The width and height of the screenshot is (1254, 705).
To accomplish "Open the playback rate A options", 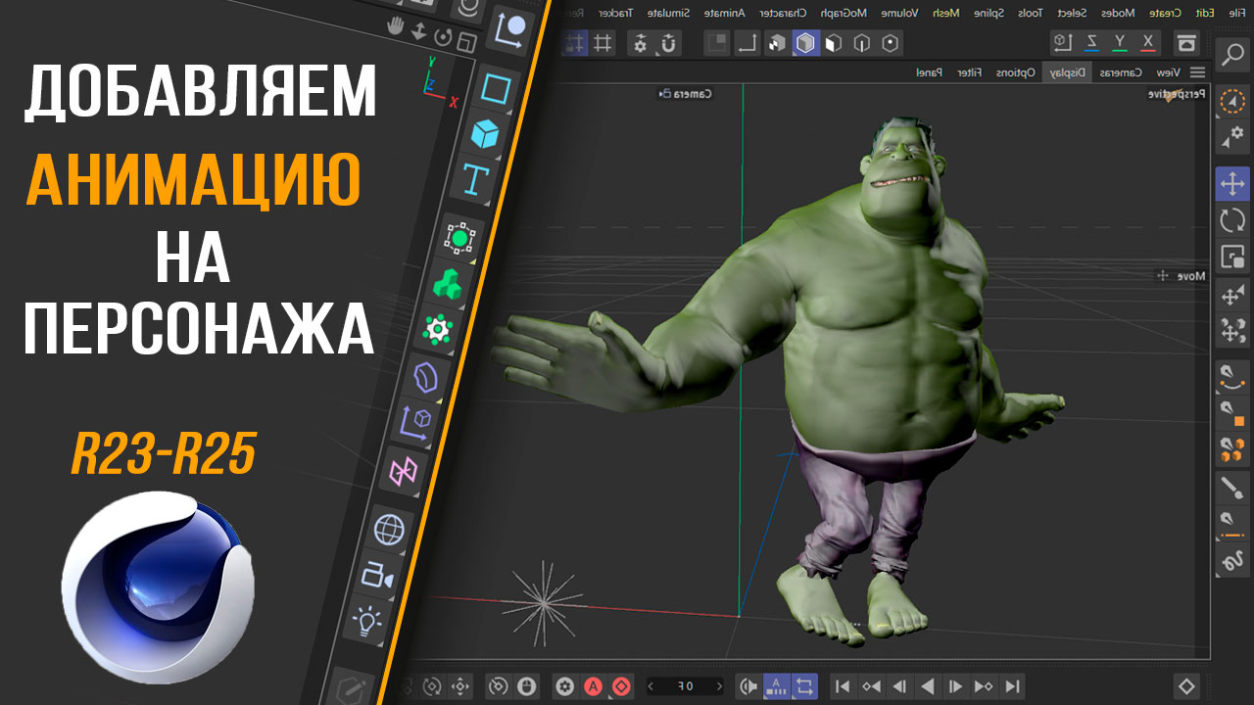I will pyautogui.click(x=776, y=686).
